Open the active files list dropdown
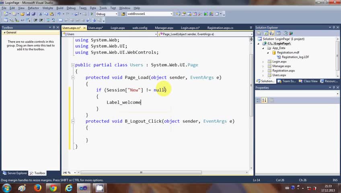 pyautogui.click(x=251, y=28)
